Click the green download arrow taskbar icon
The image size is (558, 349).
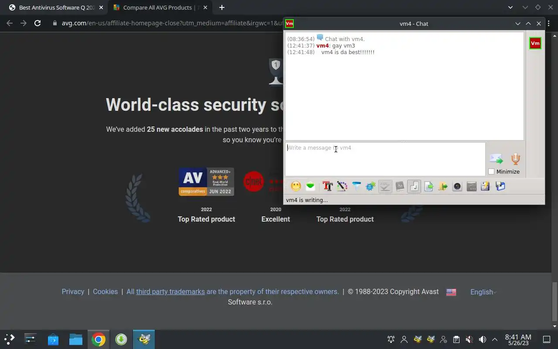[x=121, y=339]
